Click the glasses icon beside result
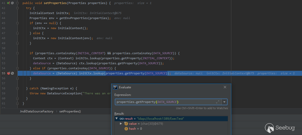302x135 pixels. [x=121, y=119]
